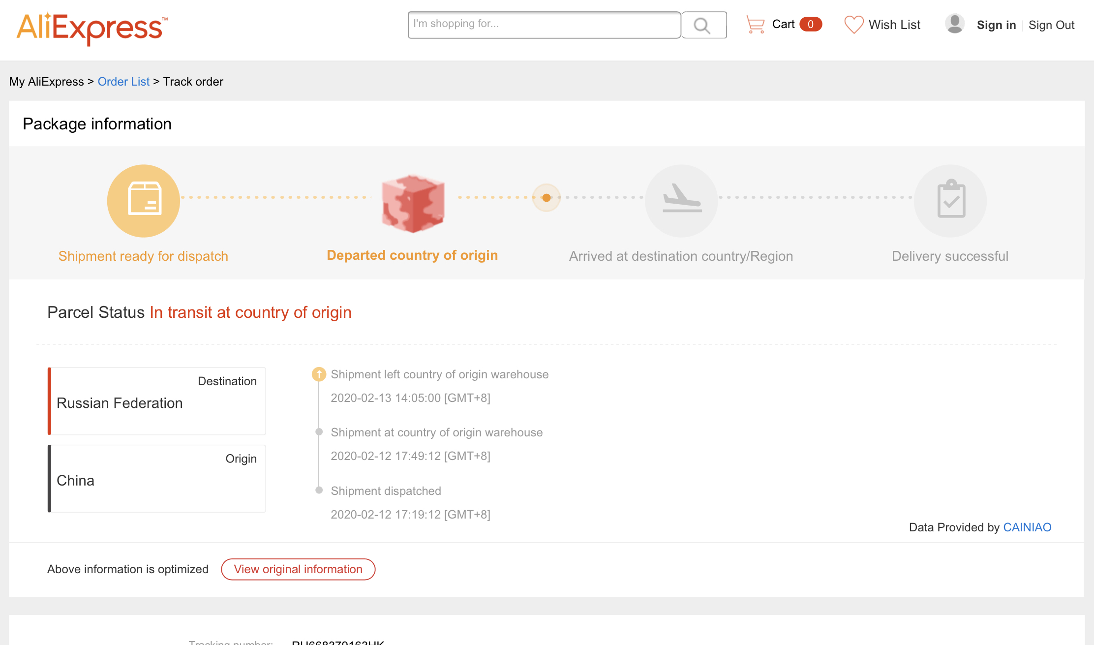Open the CAINIAO data provider link
This screenshot has width=1094, height=645.
pos(1027,527)
